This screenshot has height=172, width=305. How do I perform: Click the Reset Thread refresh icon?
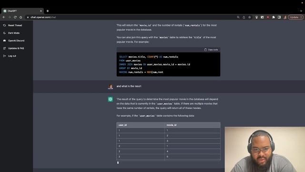tap(4, 25)
